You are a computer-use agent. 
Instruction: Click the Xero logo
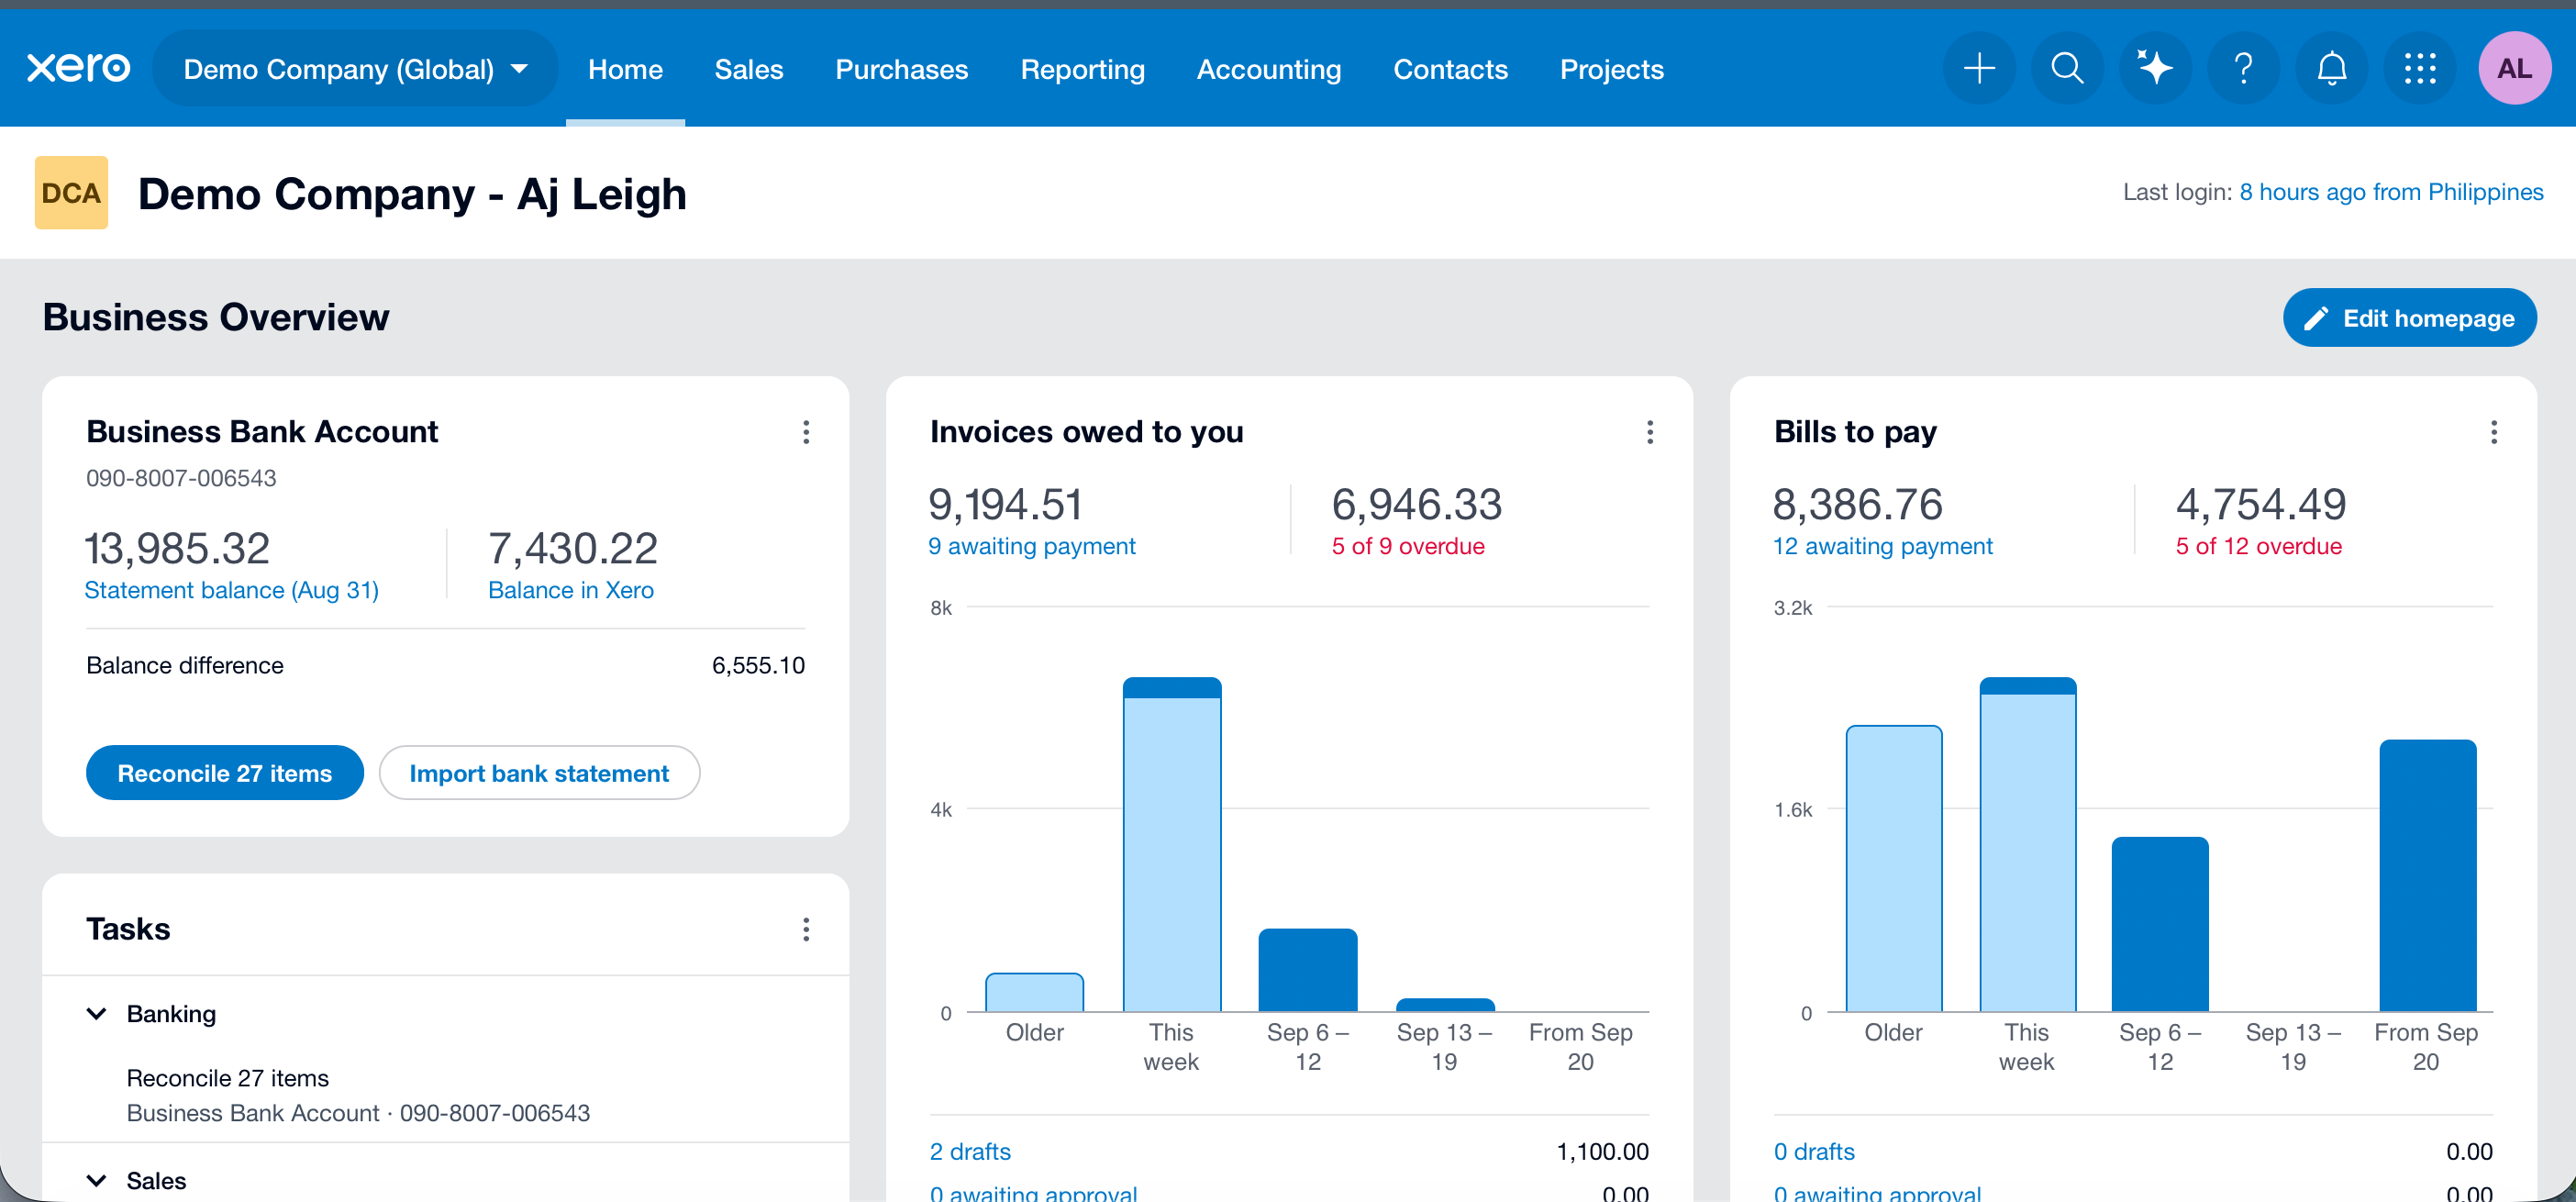click(78, 68)
